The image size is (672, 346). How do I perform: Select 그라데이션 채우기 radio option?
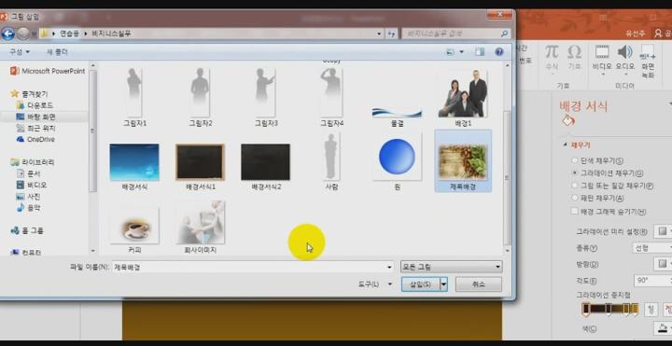coord(575,173)
